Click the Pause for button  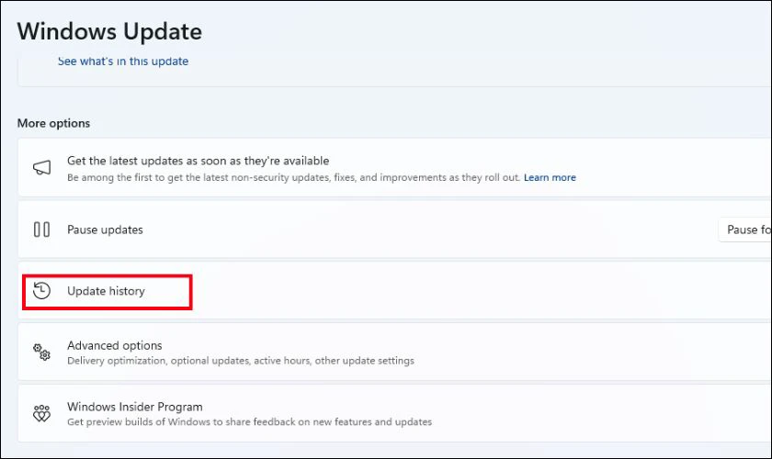click(x=745, y=229)
